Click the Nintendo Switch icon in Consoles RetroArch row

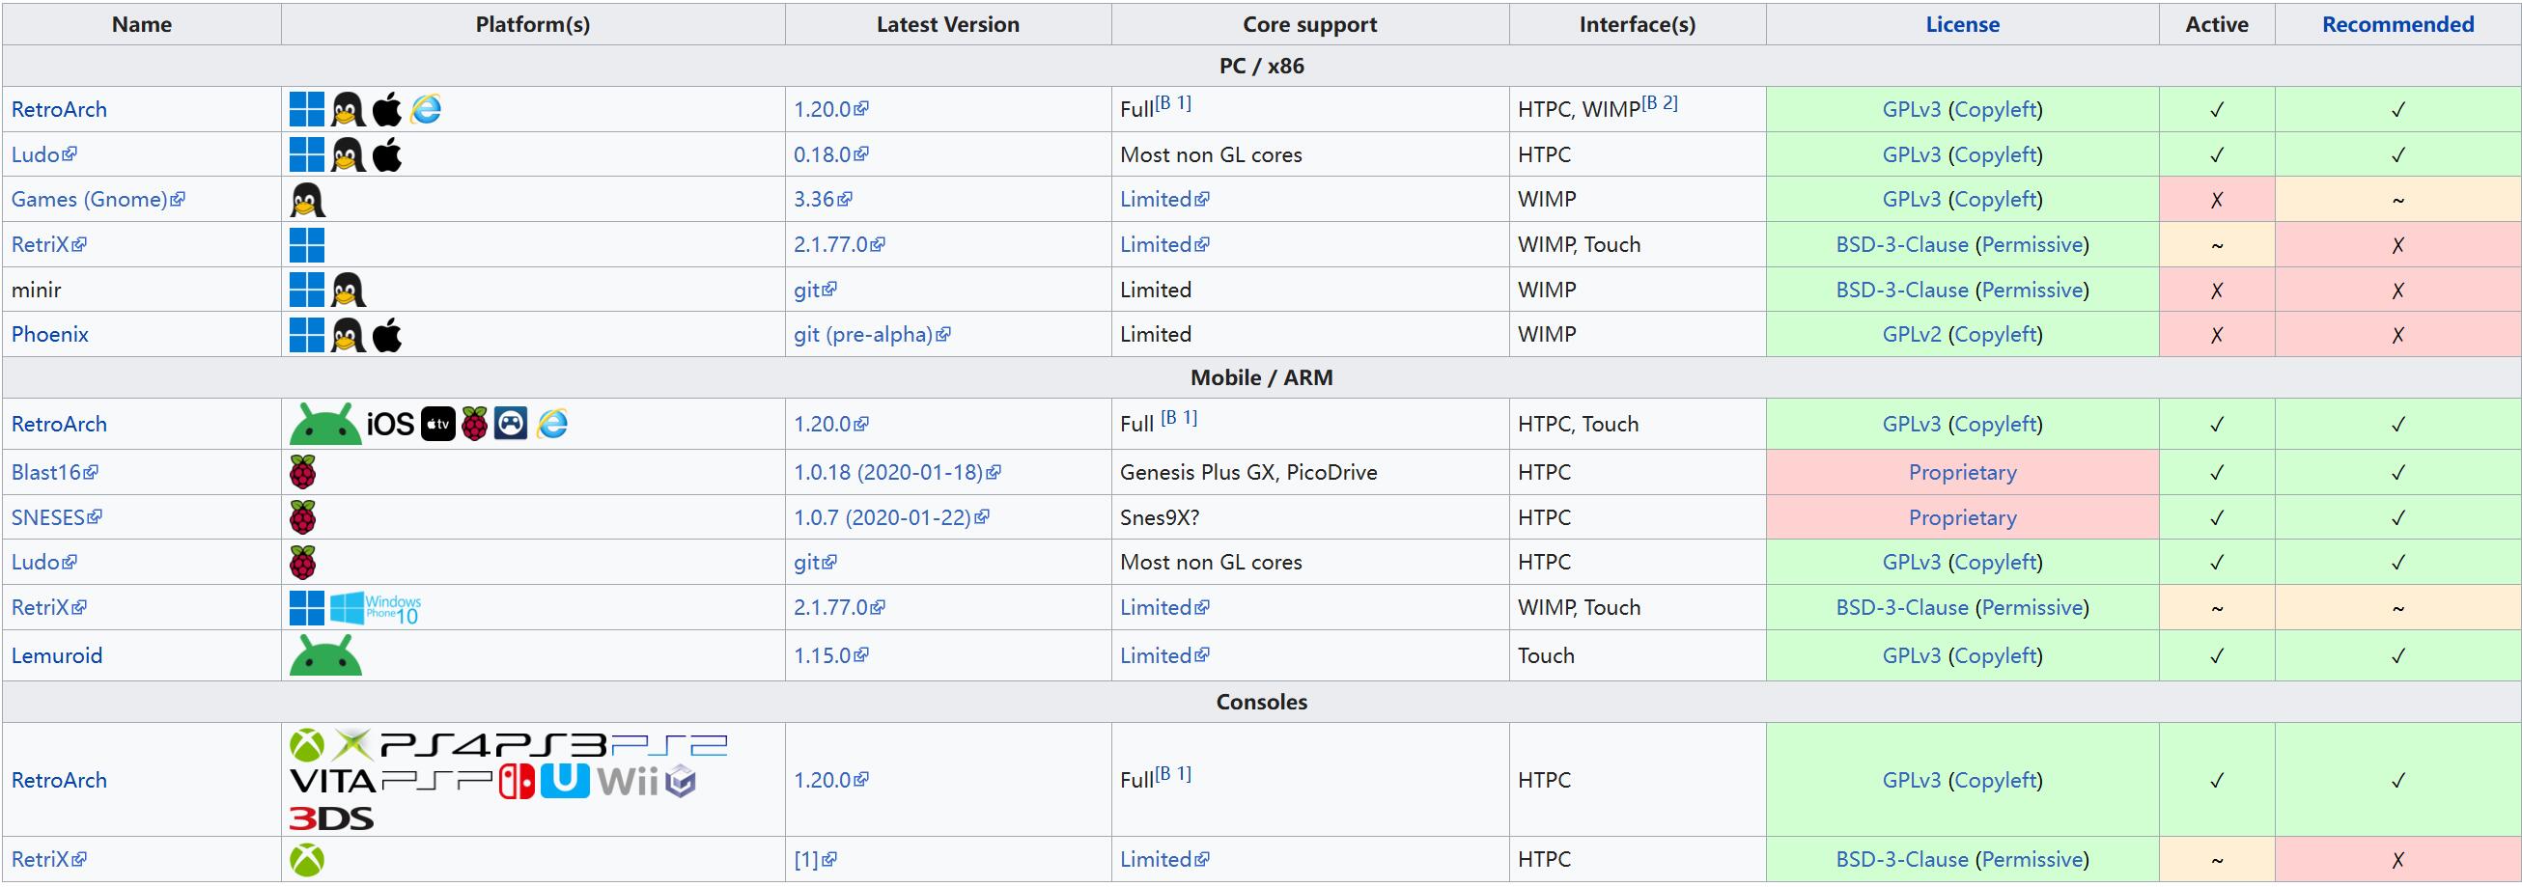(x=516, y=780)
